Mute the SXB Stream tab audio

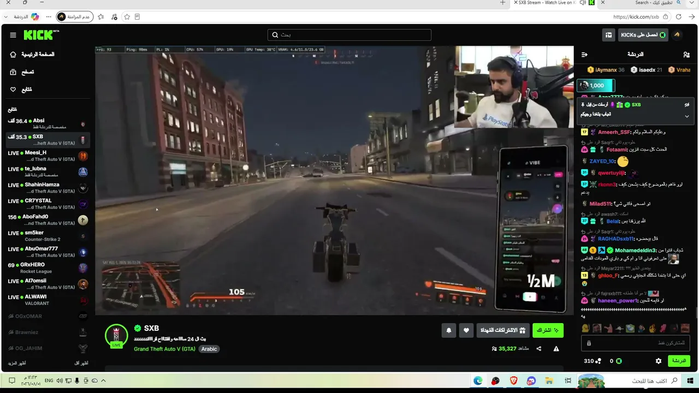(x=583, y=3)
